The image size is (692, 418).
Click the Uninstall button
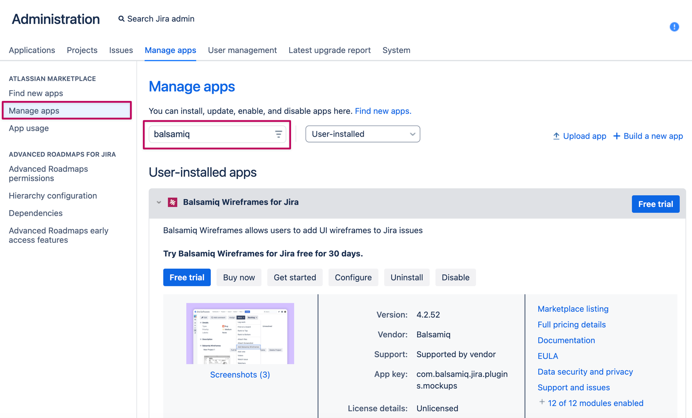(x=407, y=277)
